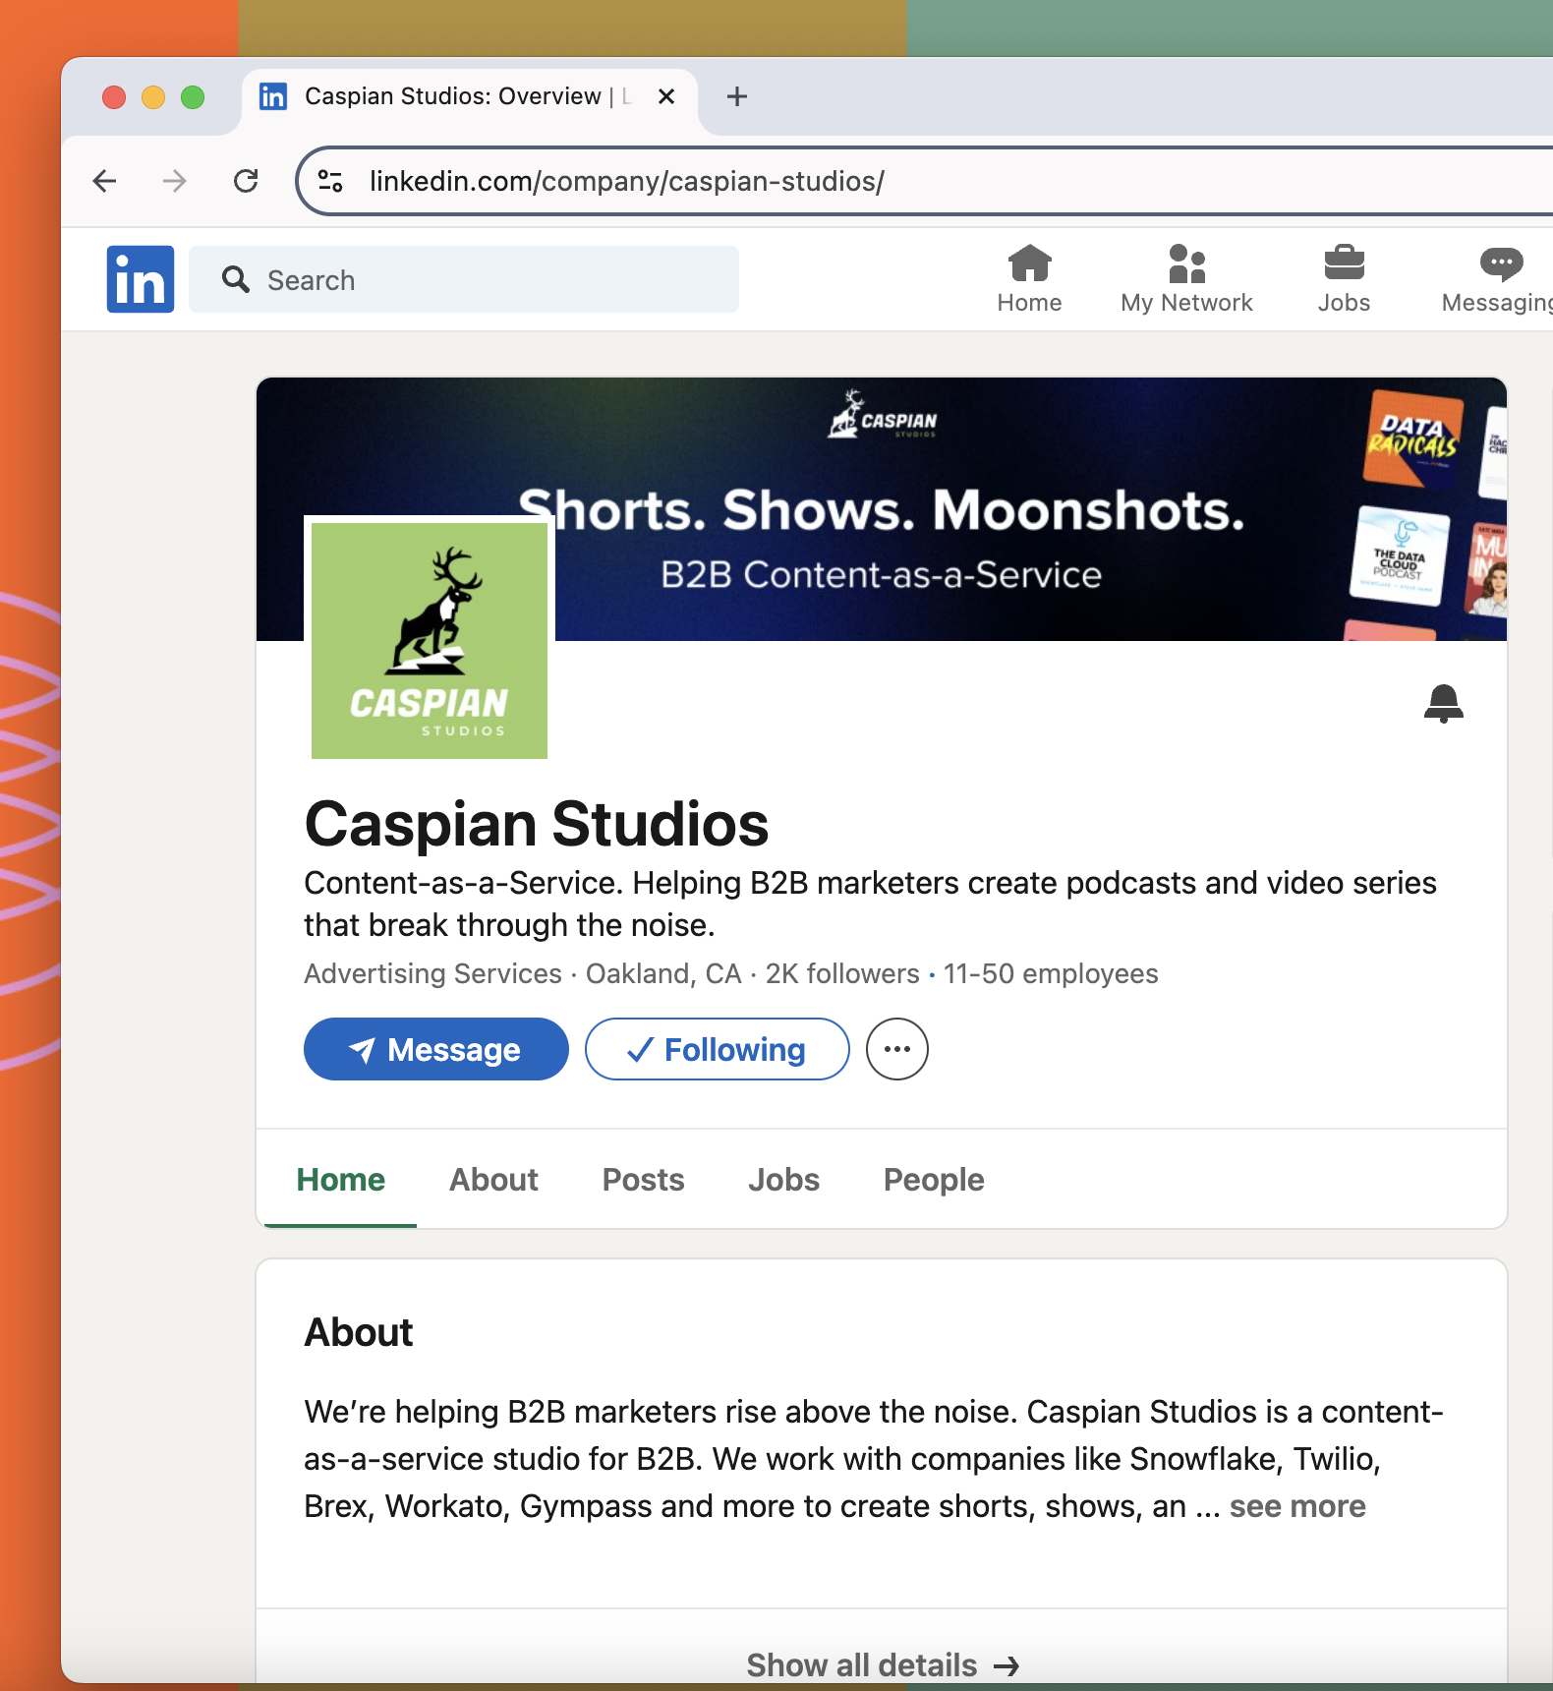Select the Caspian Studios: Overview browser tab
1553x1691 pixels.
pyautogui.click(x=470, y=96)
